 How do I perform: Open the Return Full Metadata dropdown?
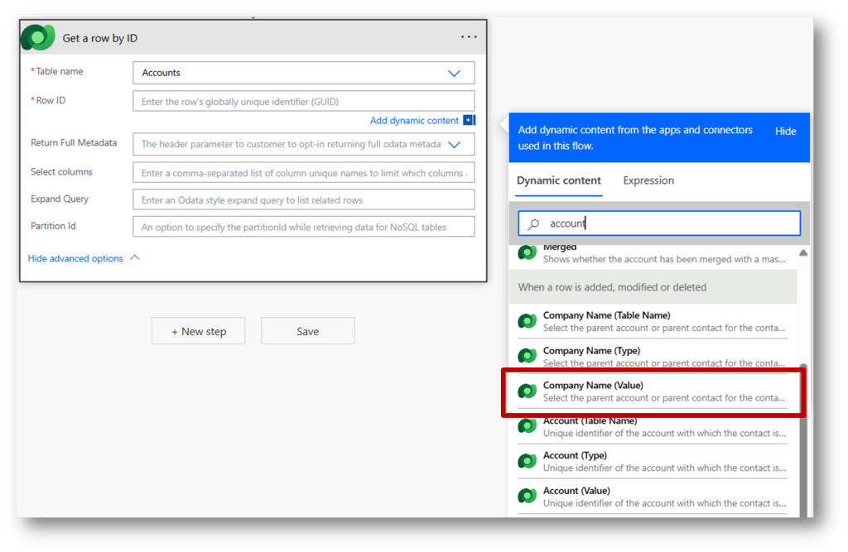pyautogui.click(x=454, y=144)
